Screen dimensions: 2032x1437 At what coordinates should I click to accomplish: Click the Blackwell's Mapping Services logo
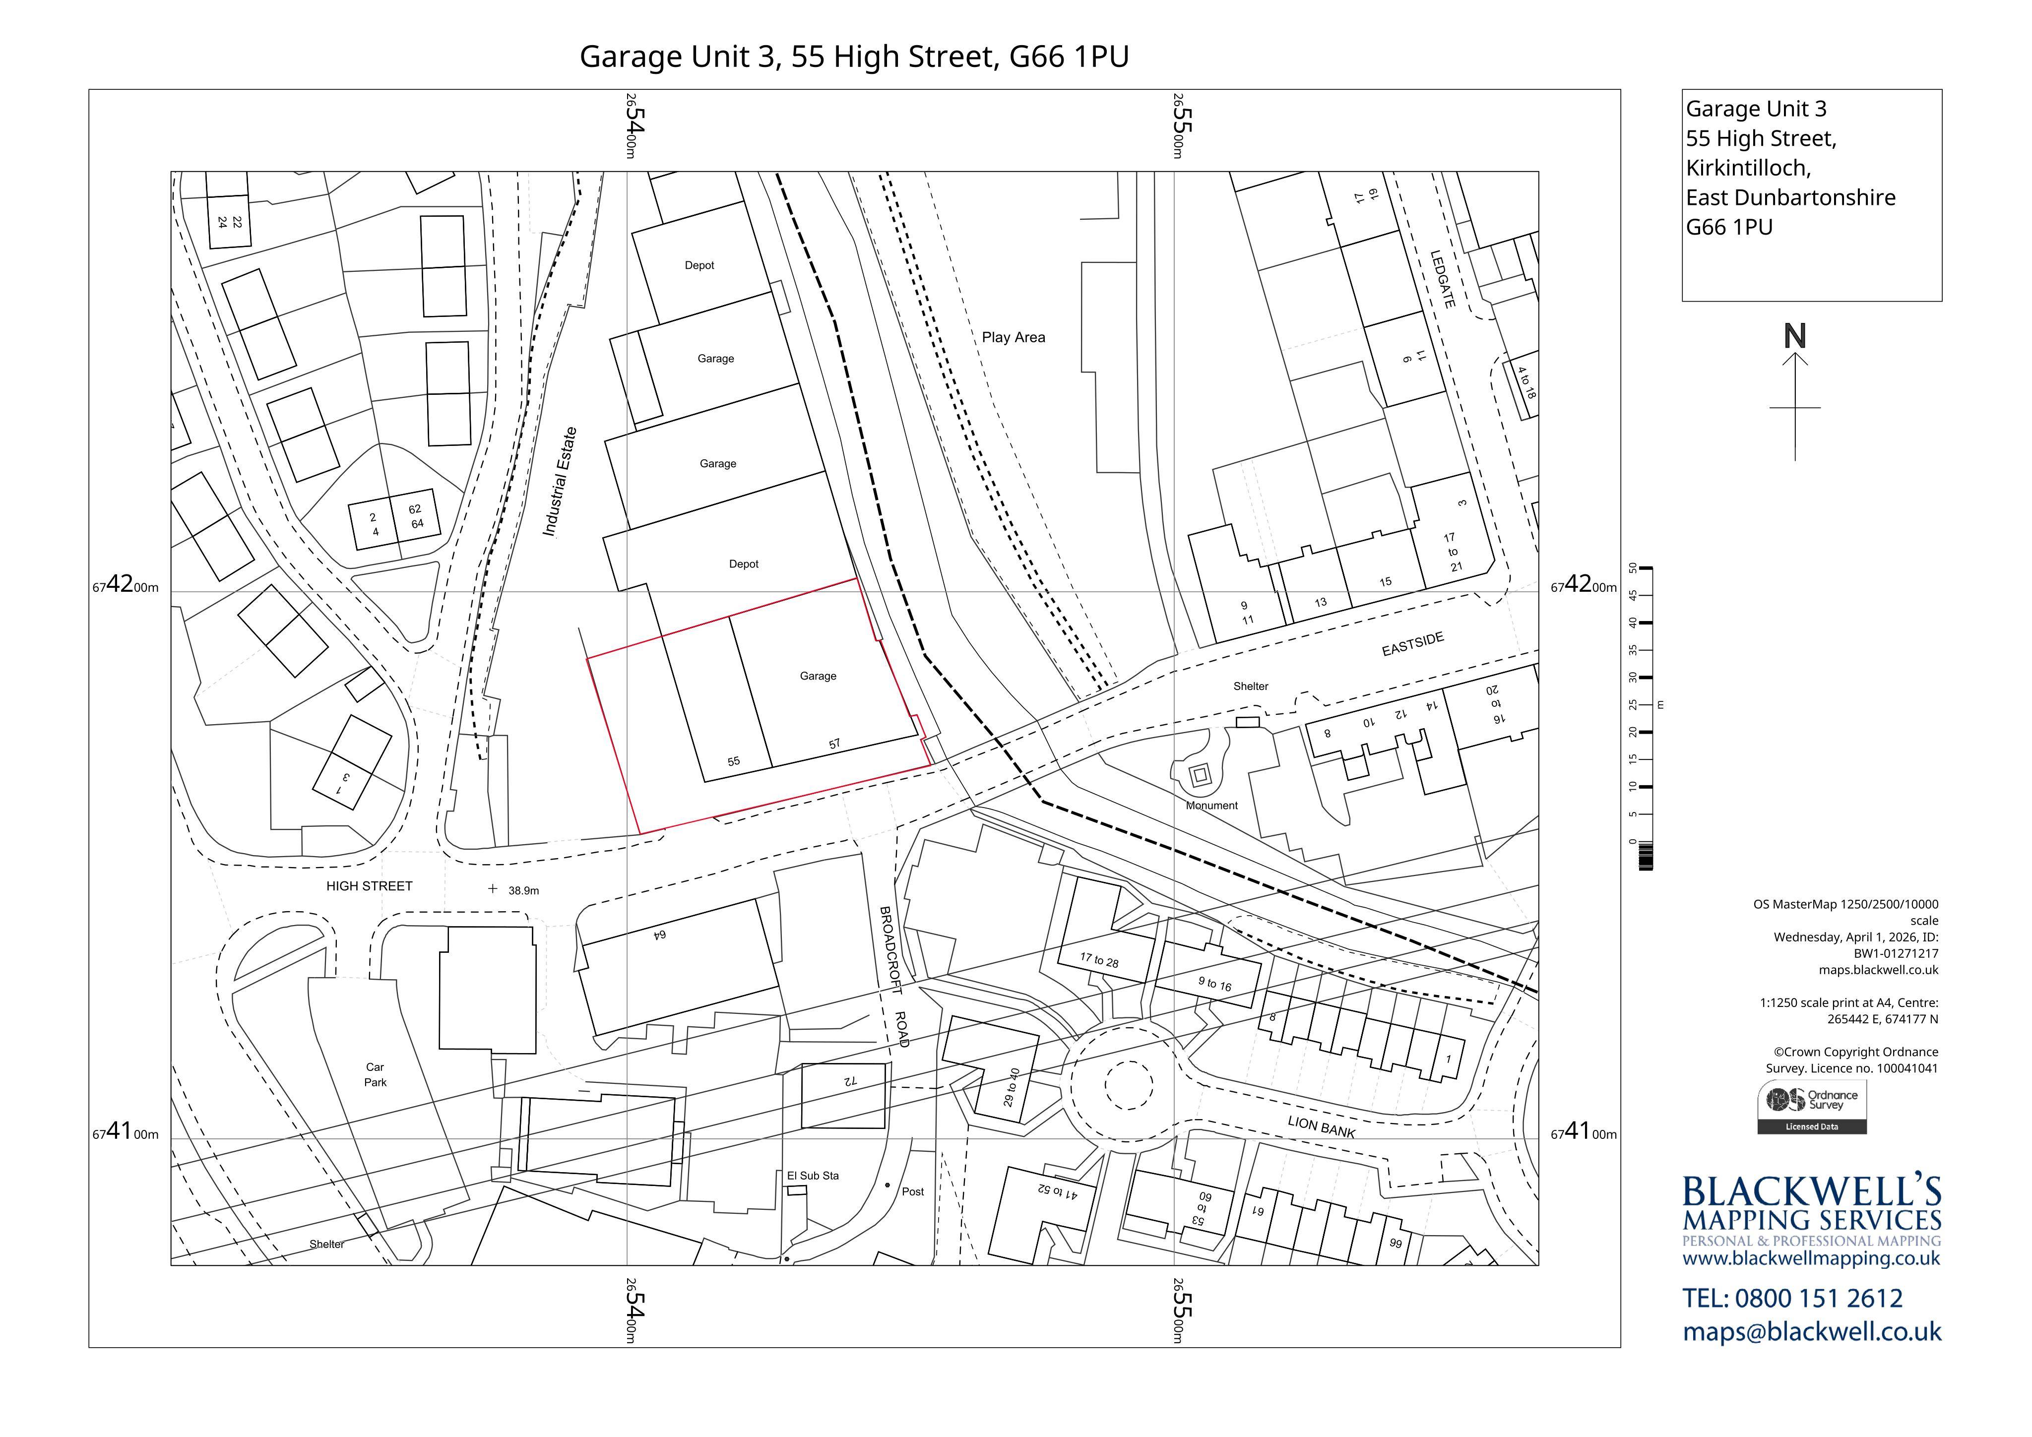1812,1210
